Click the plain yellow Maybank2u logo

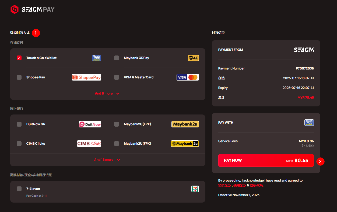(x=185, y=124)
